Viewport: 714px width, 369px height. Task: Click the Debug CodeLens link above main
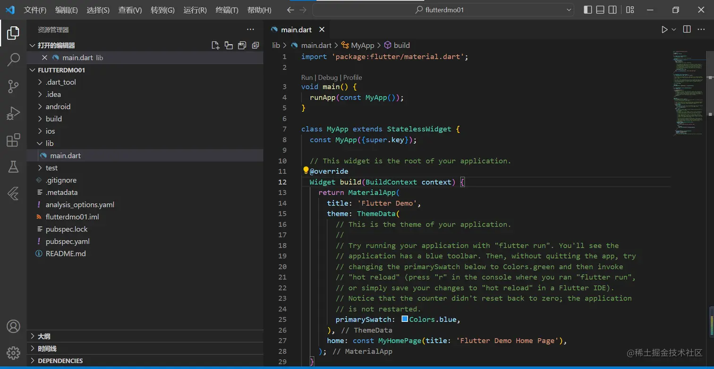click(x=328, y=77)
